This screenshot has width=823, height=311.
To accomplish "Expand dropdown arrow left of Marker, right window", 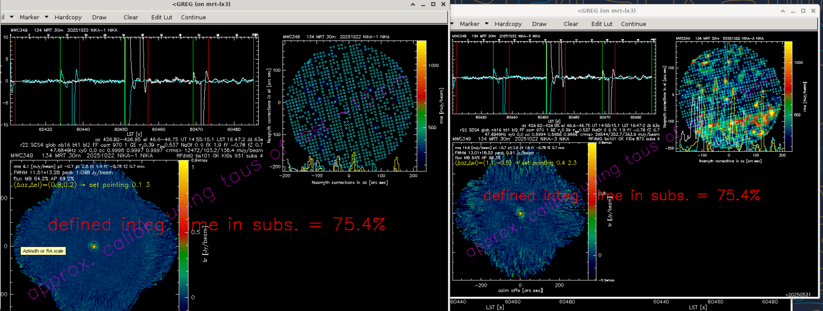I will point(452,24).
